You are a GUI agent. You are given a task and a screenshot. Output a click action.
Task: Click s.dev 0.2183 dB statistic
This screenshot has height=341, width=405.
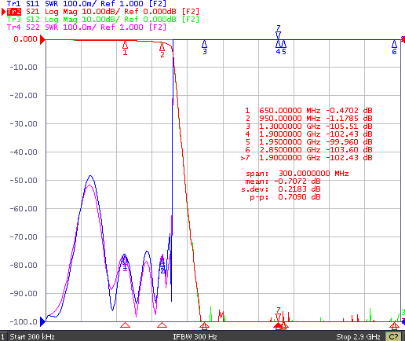pyautogui.click(x=281, y=189)
